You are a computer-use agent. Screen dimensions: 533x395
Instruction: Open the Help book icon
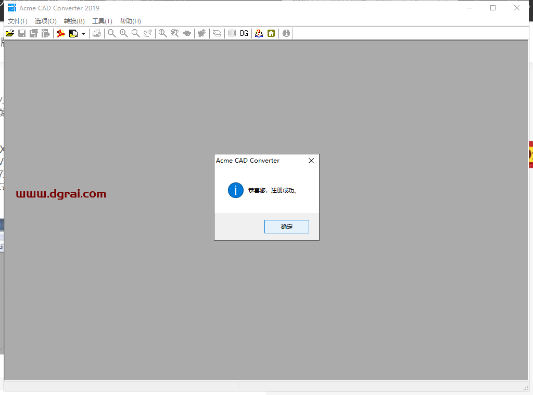coord(259,33)
